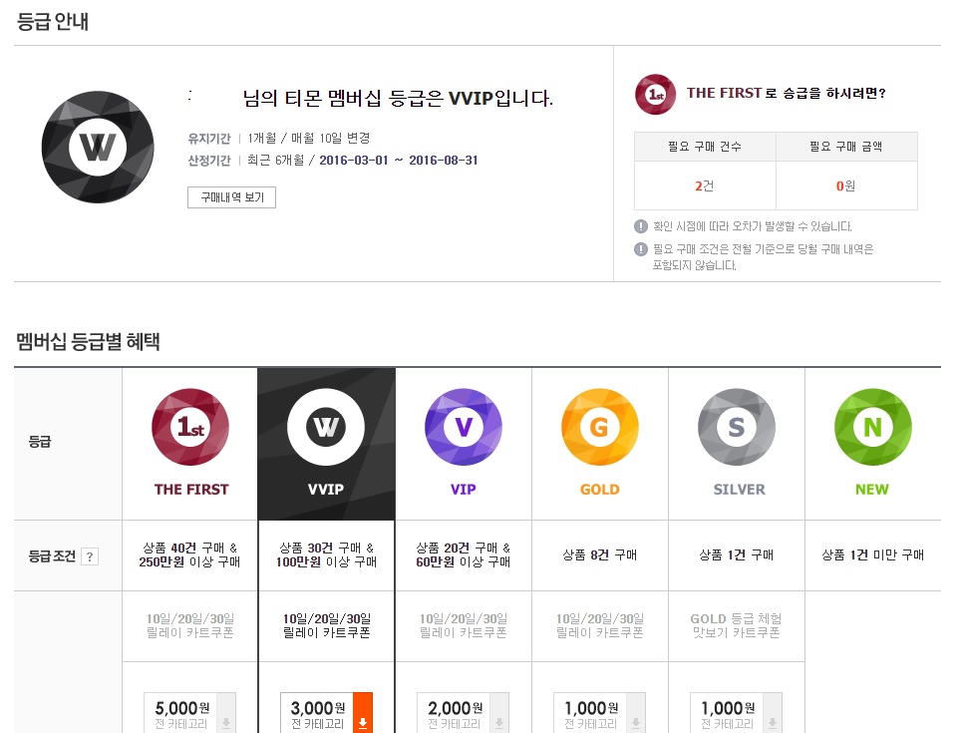Image resolution: width=964 pixels, height=733 pixels.
Task: Select the orange GOLD grade icon
Action: 599,429
